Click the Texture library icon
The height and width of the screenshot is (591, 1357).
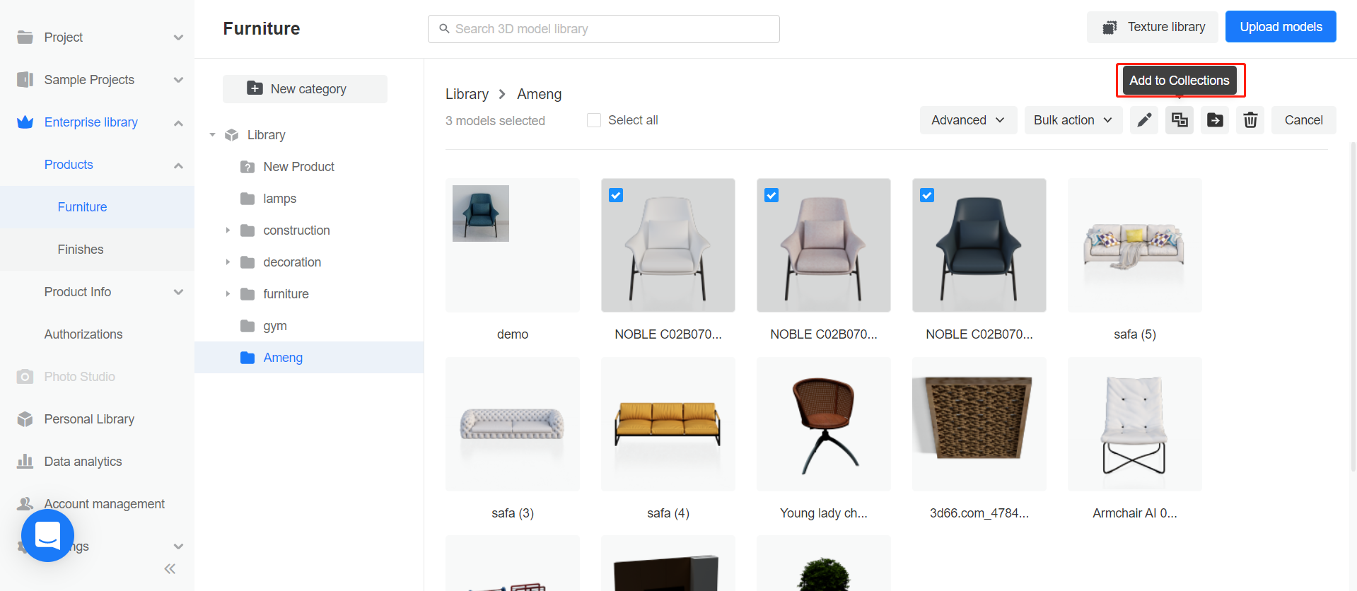pos(1110,27)
